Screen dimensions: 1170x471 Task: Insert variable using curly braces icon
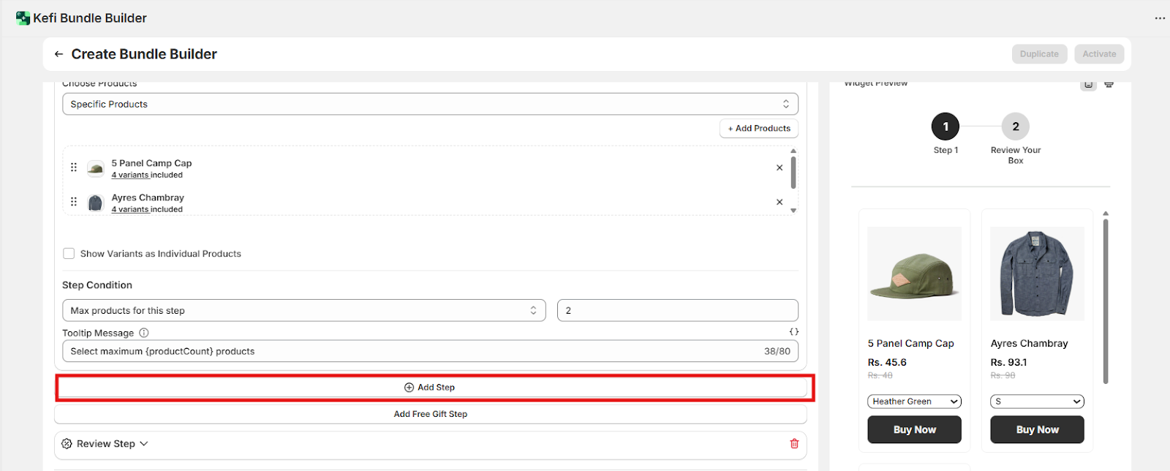793,332
